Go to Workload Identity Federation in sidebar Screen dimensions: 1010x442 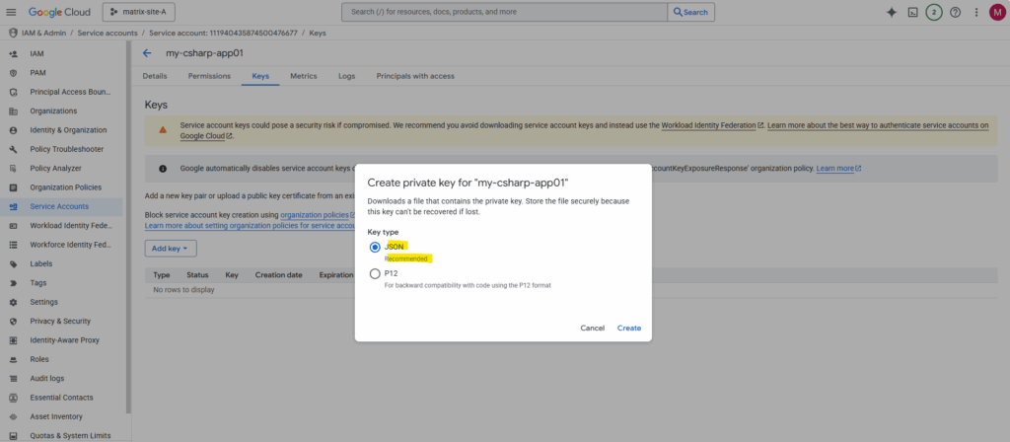pyautogui.click(x=72, y=225)
